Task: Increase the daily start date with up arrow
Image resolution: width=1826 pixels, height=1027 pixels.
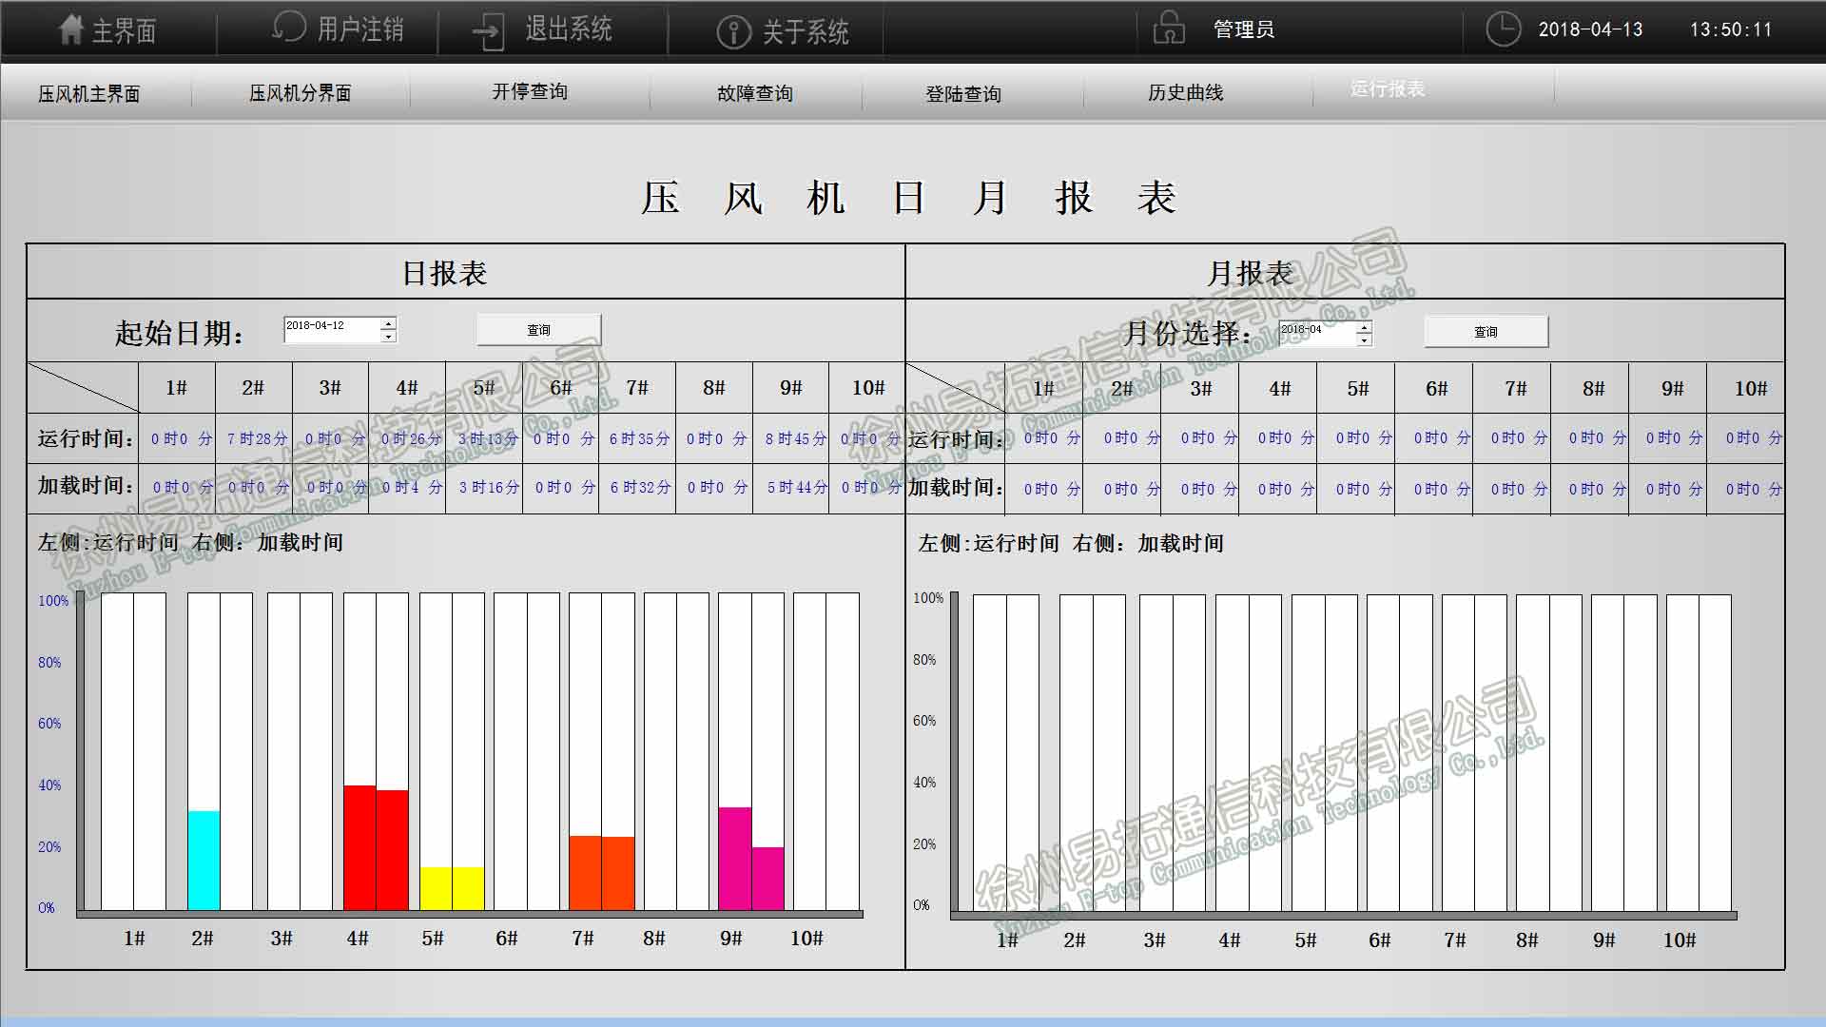Action: tap(388, 323)
